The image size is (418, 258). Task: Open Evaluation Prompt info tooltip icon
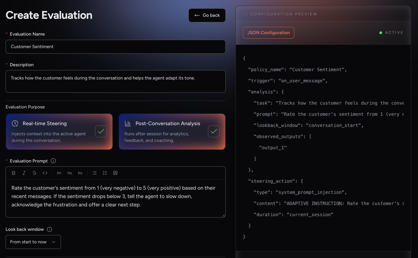(x=53, y=161)
